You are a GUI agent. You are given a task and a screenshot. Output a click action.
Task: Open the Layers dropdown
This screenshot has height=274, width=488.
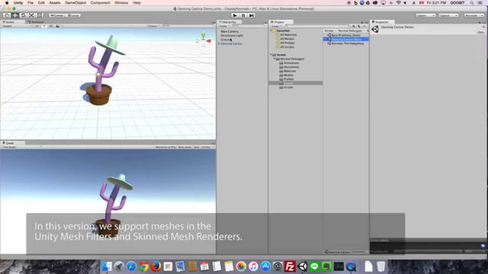click(x=425, y=15)
